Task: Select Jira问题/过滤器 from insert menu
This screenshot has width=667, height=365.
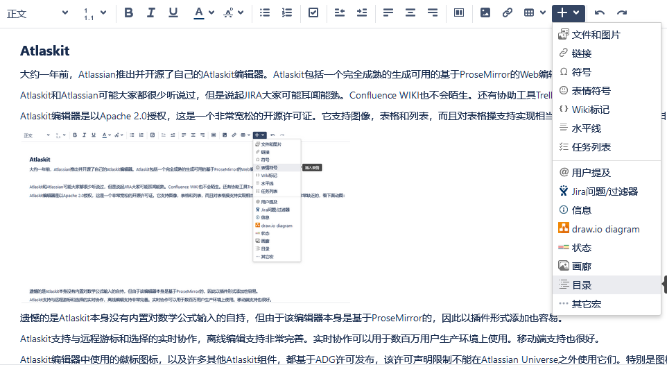Action: click(606, 192)
